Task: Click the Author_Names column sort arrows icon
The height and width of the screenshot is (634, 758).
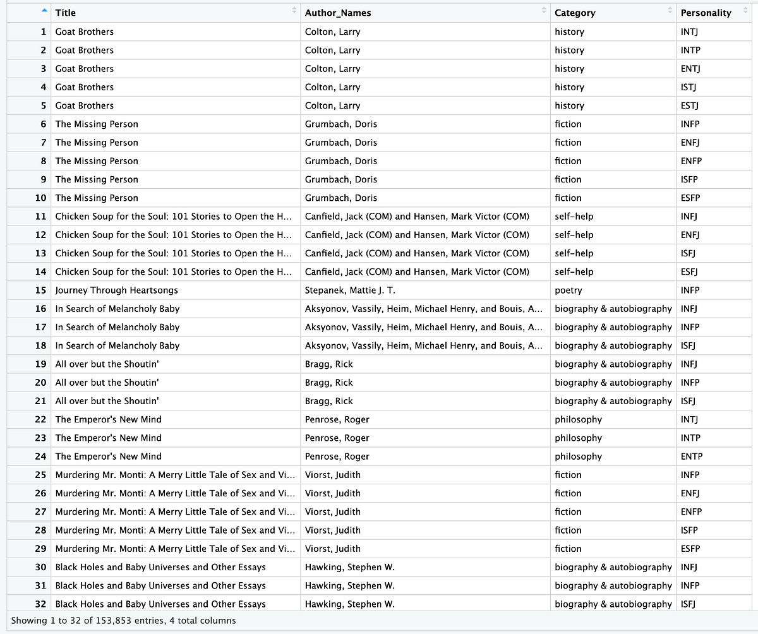Action: 544,11
